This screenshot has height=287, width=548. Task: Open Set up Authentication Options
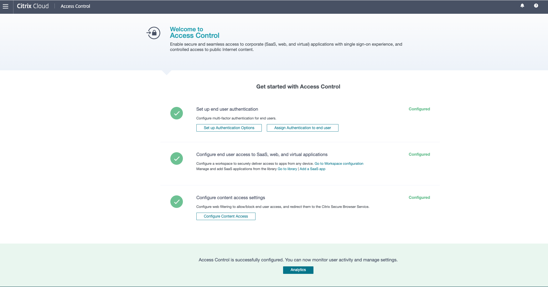click(x=229, y=128)
